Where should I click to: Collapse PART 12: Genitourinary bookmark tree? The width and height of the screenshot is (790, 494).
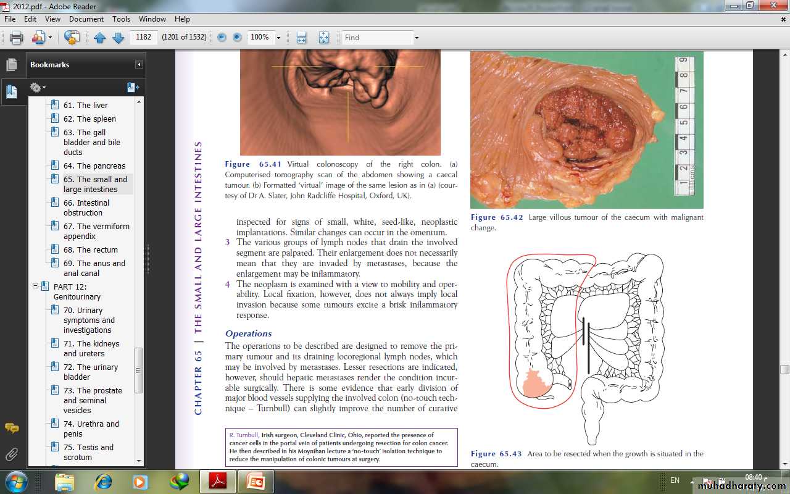[x=36, y=287]
